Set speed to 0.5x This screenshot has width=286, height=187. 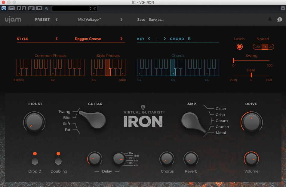[x=257, y=47]
